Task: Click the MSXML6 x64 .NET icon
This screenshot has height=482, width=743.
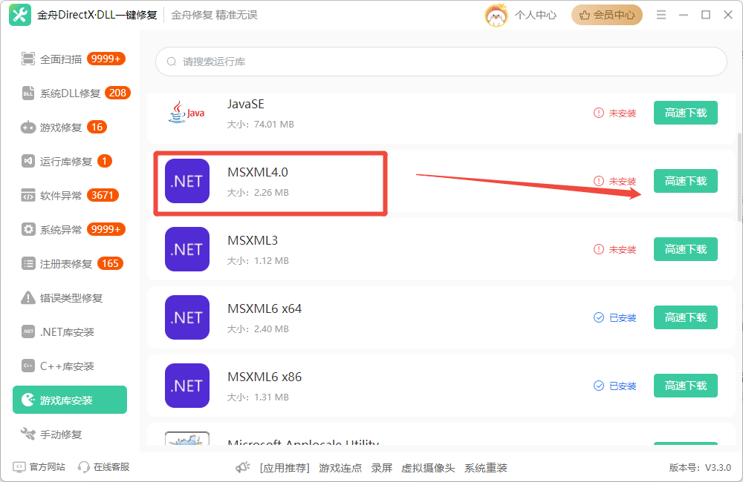Action: click(x=187, y=317)
